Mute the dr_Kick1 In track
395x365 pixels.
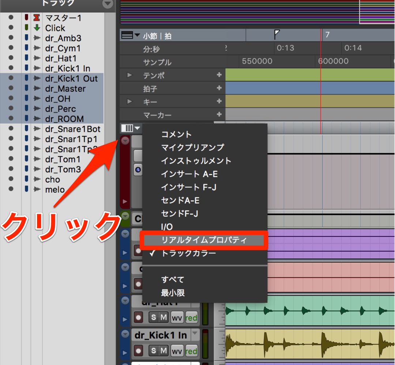tap(164, 350)
